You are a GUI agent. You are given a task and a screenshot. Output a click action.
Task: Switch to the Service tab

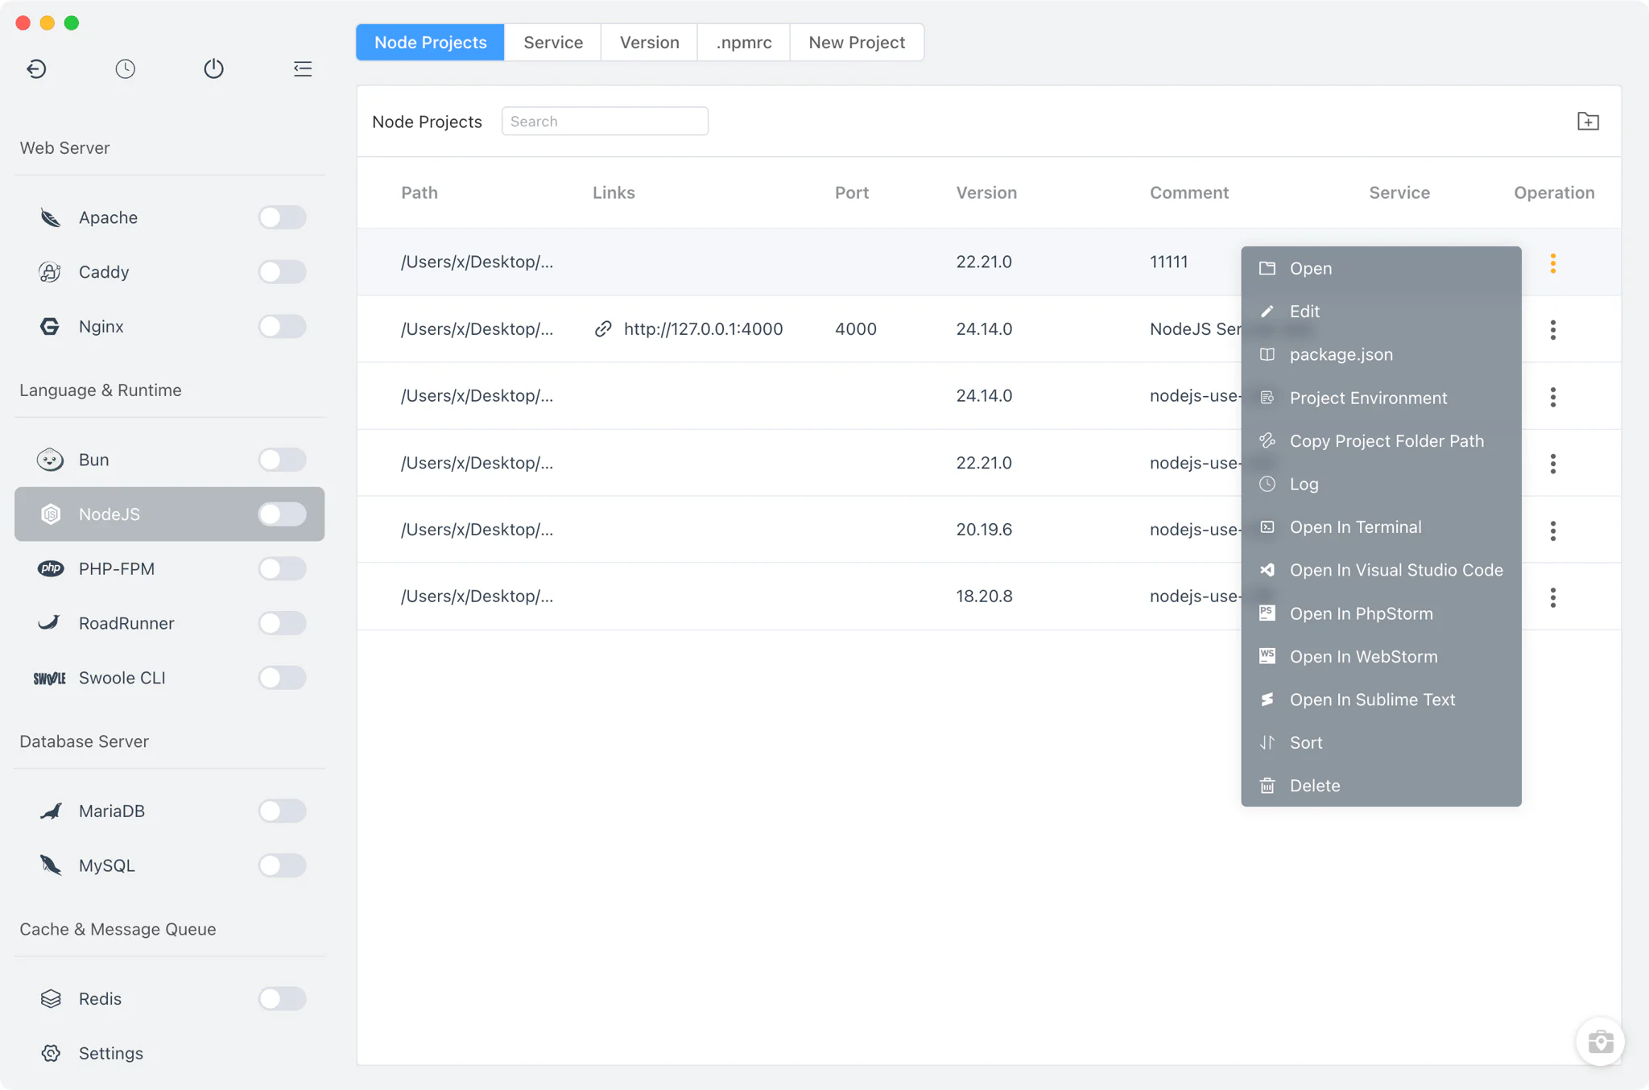[553, 42]
